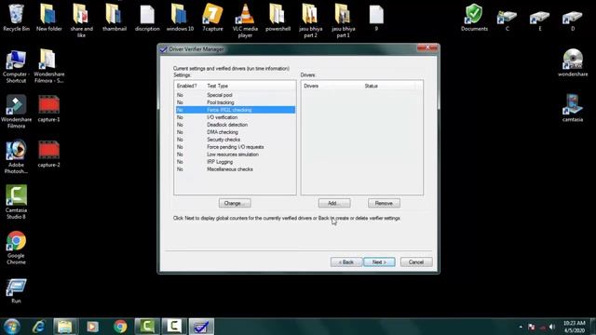Click the 'Enabled?' column header
This screenshot has height=335, width=596.
(x=190, y=87)
